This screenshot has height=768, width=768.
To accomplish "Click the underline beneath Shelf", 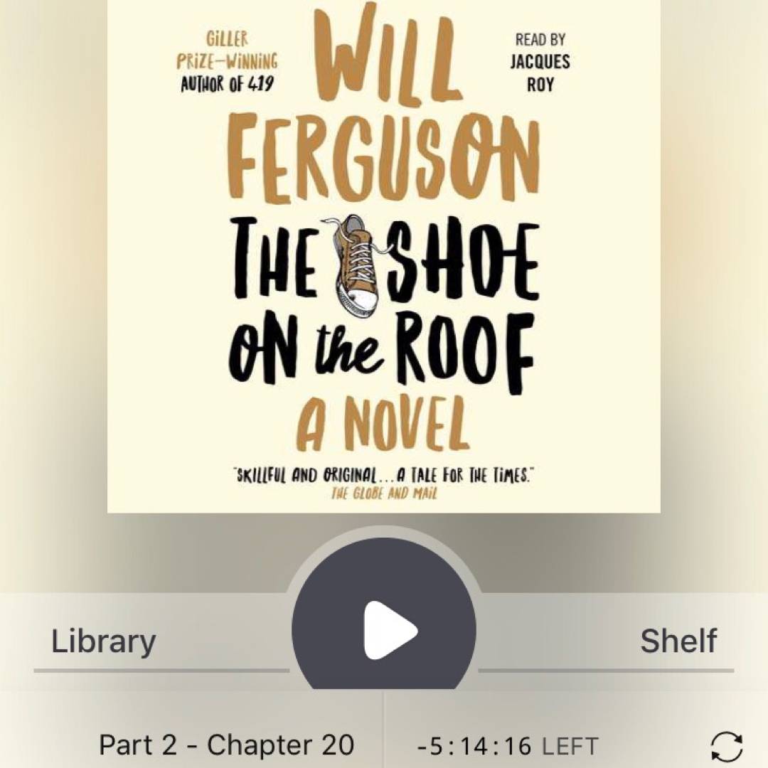I will coord(606,671).
